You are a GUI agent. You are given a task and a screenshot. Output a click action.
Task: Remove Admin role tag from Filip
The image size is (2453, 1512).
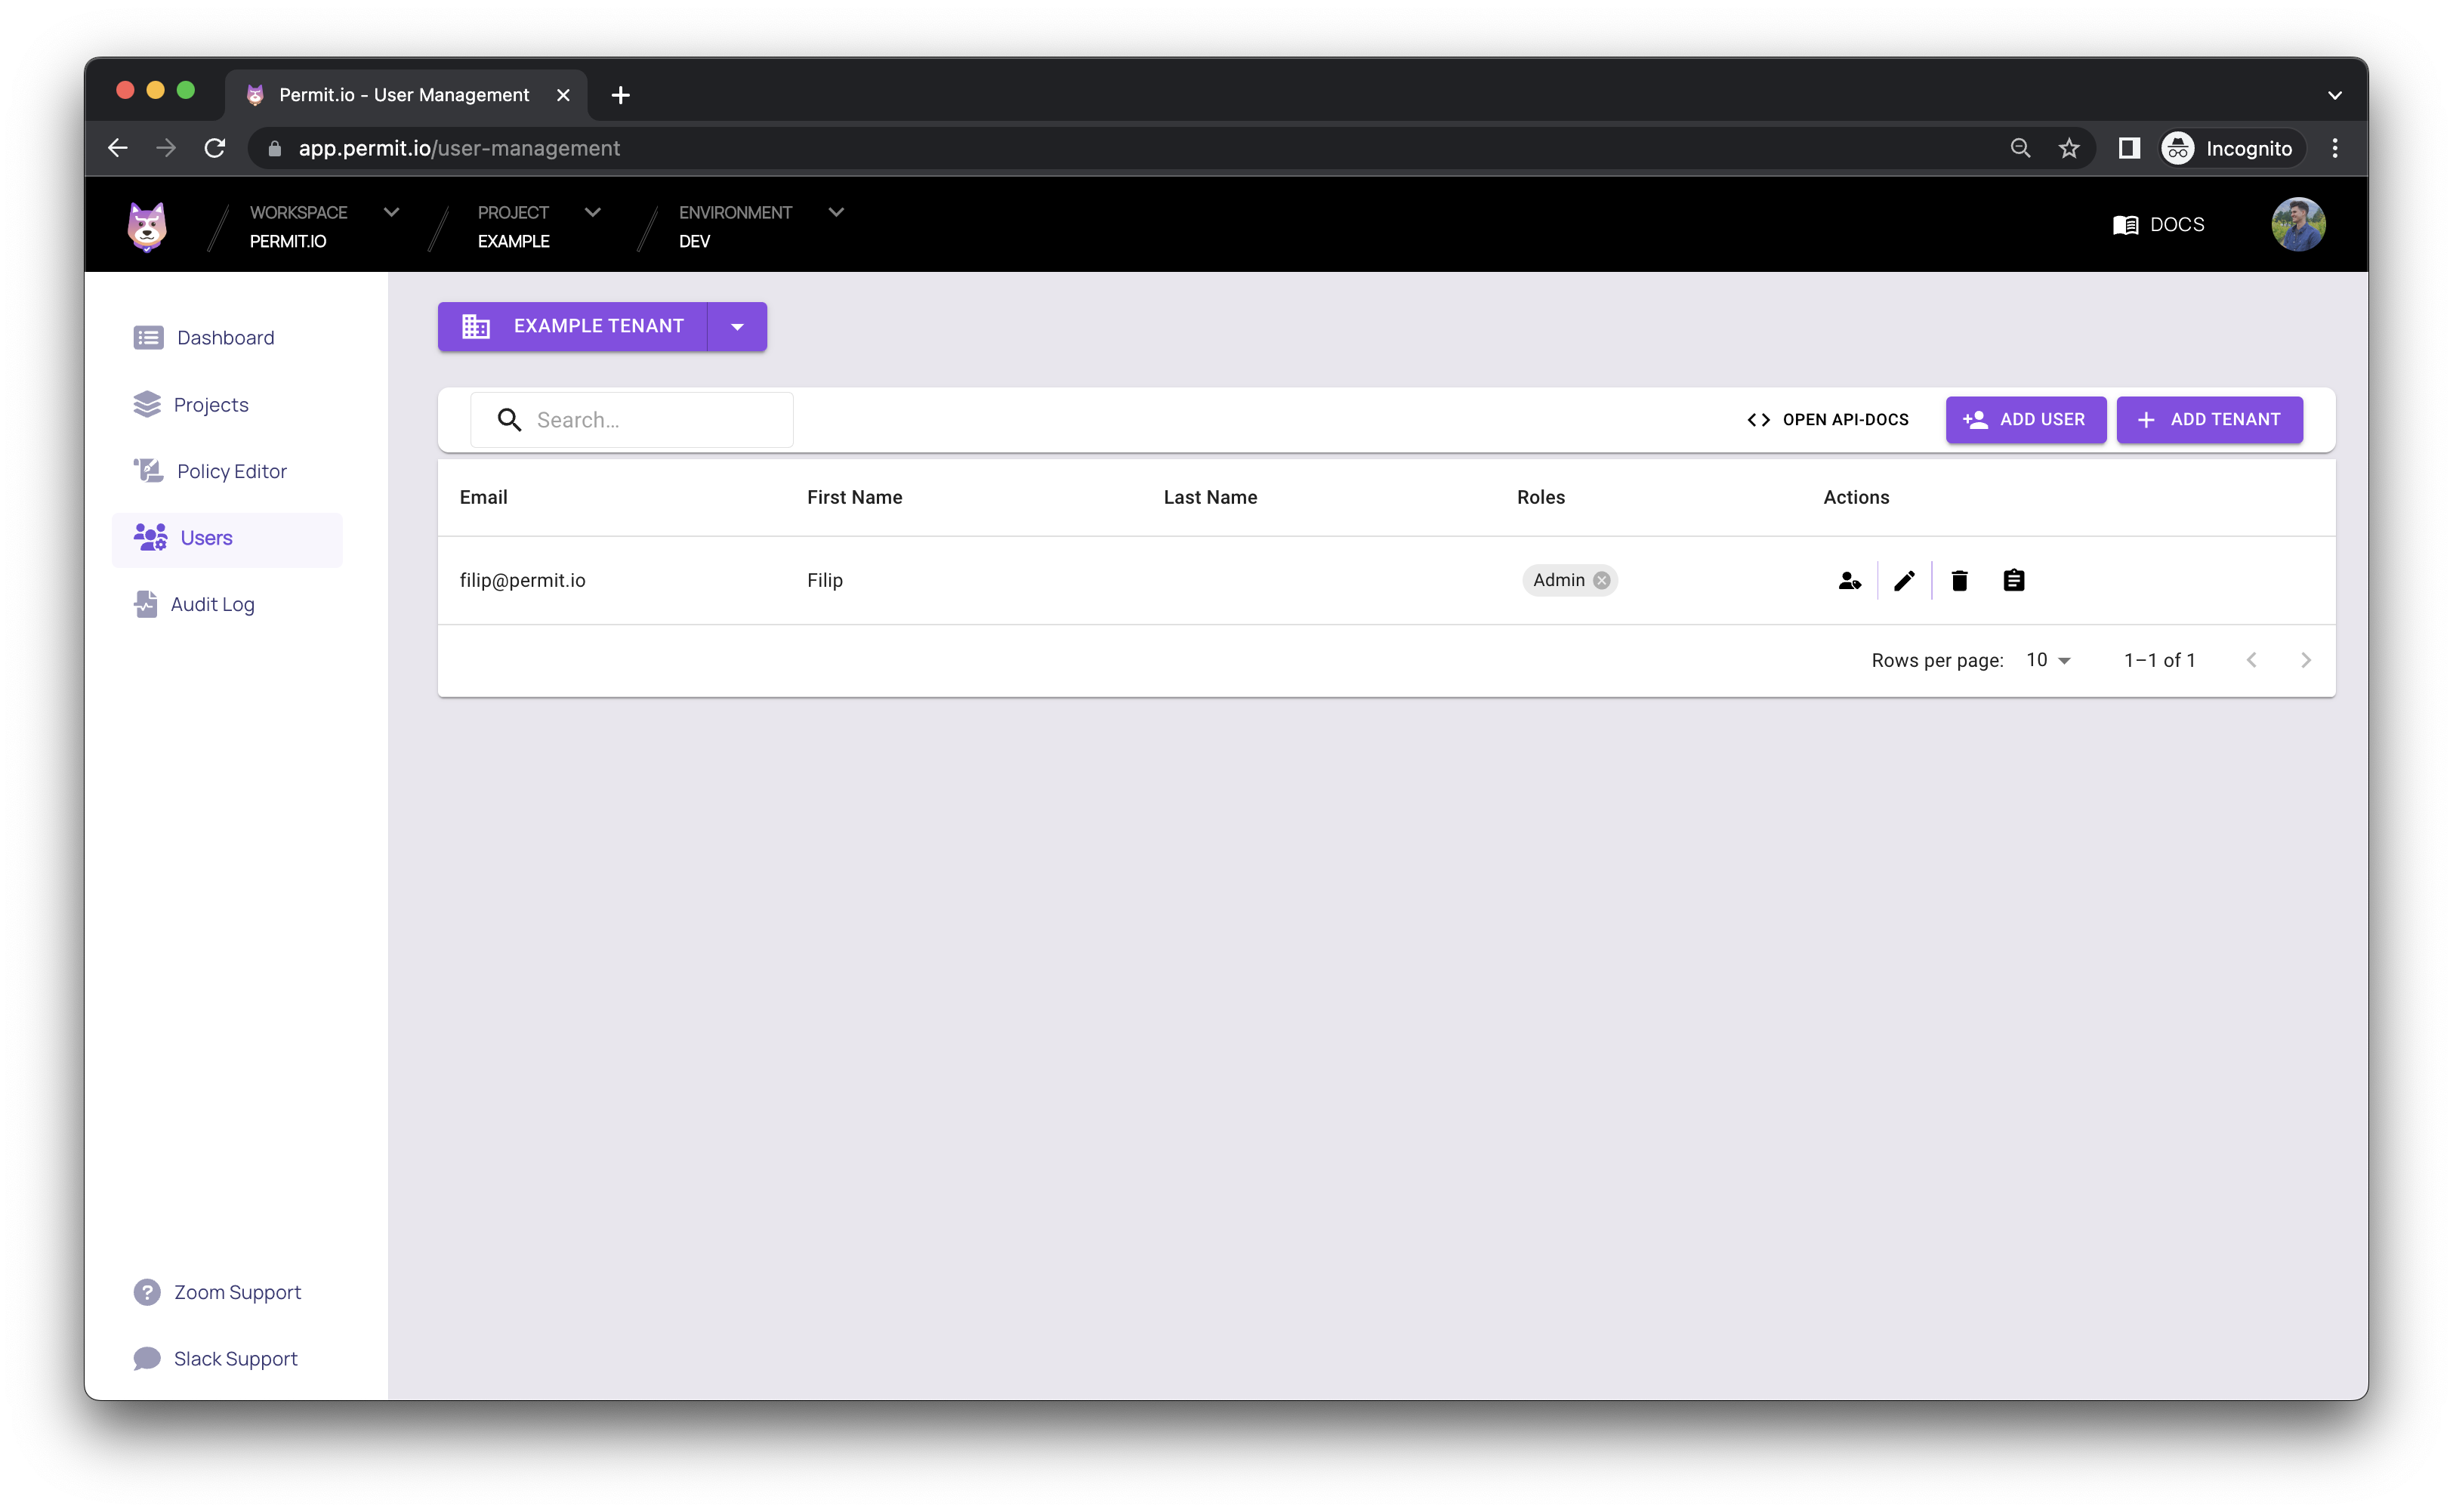click(x=1600, y=580)
